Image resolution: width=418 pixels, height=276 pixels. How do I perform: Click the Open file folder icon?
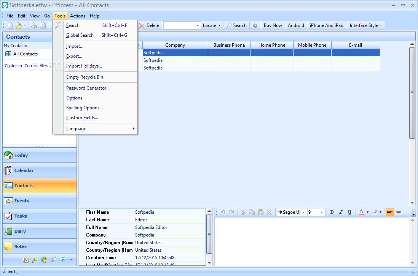pyautogui.click(x=18, y=25)
